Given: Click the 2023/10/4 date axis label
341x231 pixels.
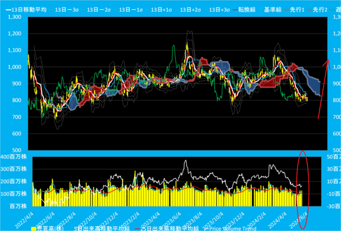Looking at the screenshot, I should (213, 220).
